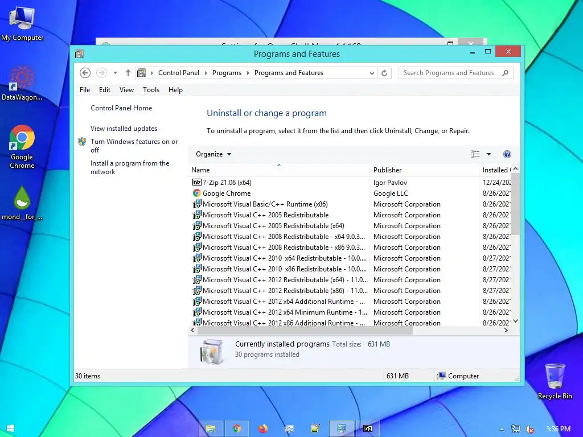The height and width of the screenshot is (437, 583).
Task: Open the 7-Zip taskbar button
Action: 368,428
